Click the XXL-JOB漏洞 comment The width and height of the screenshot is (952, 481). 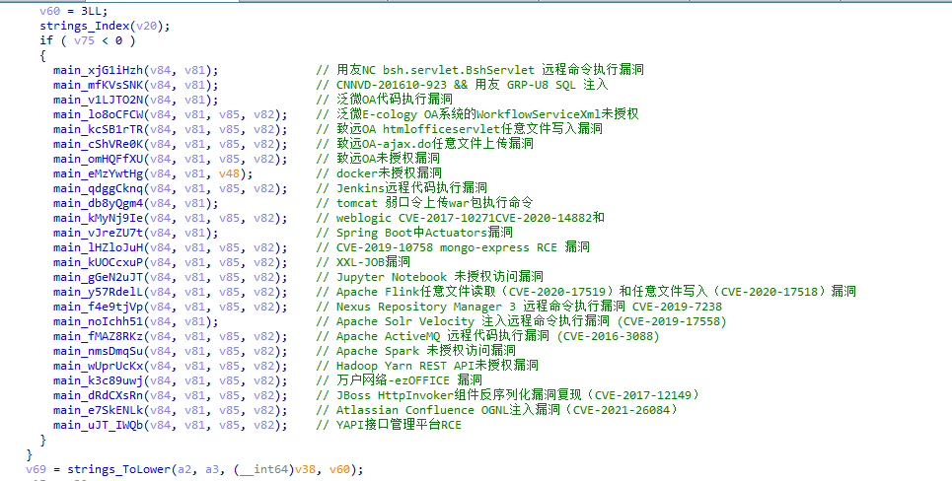tap(363, 262)
